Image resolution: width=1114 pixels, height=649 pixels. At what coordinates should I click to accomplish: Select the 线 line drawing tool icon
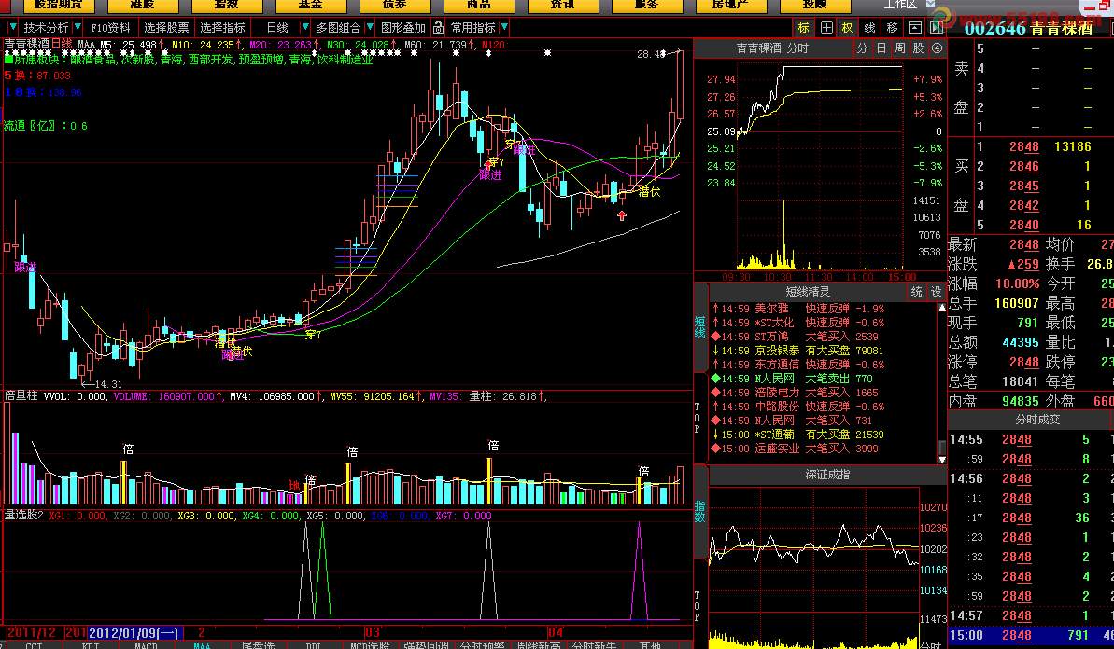870,28
